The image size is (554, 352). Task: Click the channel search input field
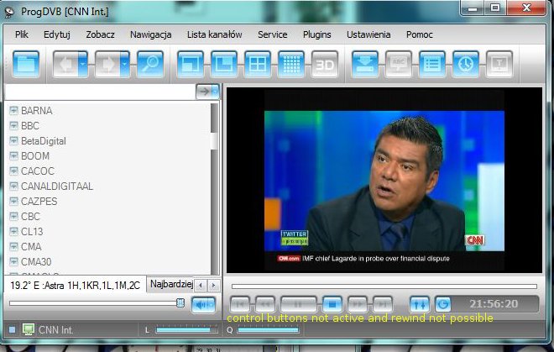[x=99, y=92]
